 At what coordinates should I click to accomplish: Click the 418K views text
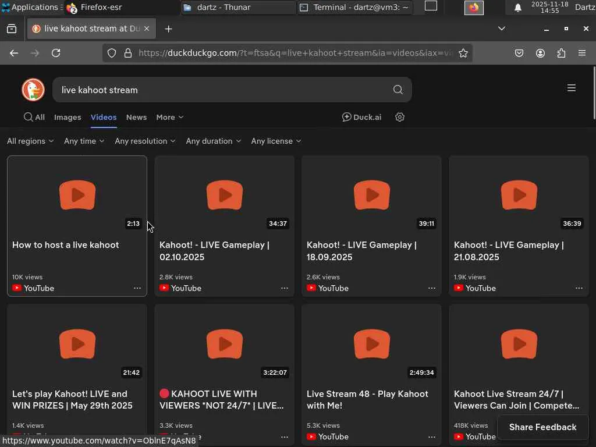coord(470,425)
